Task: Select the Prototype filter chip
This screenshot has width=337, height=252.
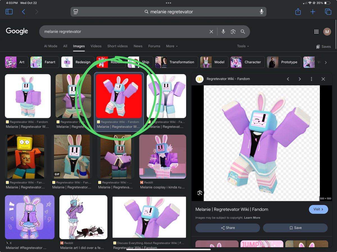Action: click(284, 62)
